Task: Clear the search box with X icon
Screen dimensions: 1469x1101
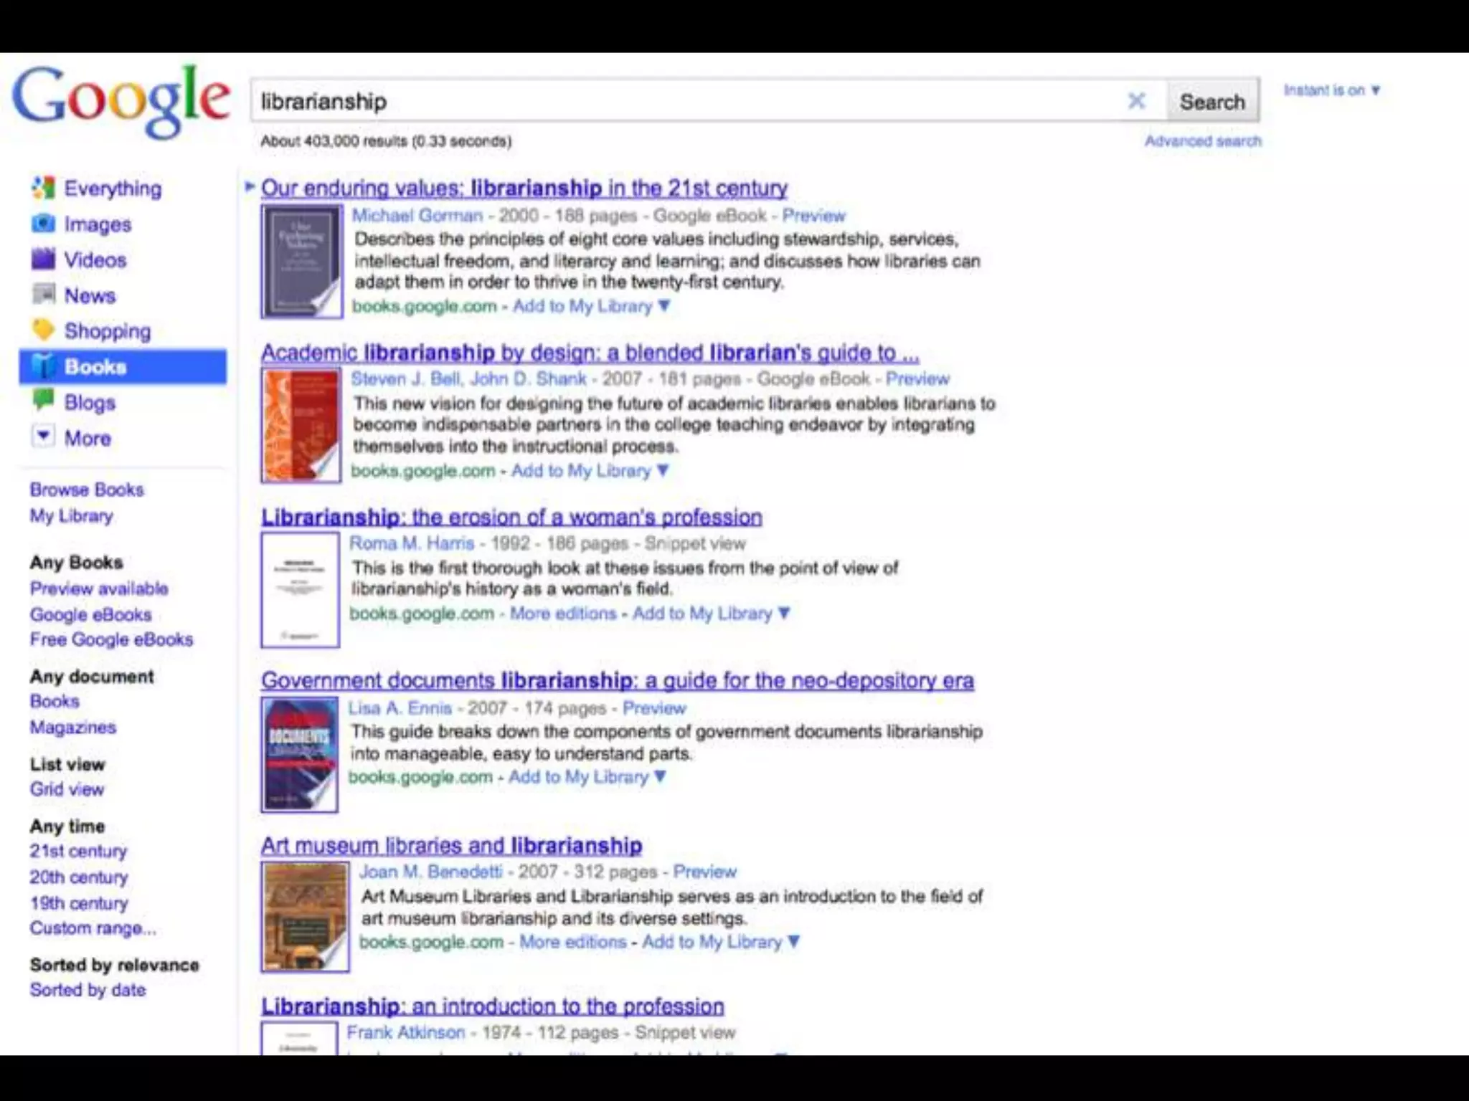Action: pos(1136,101)
